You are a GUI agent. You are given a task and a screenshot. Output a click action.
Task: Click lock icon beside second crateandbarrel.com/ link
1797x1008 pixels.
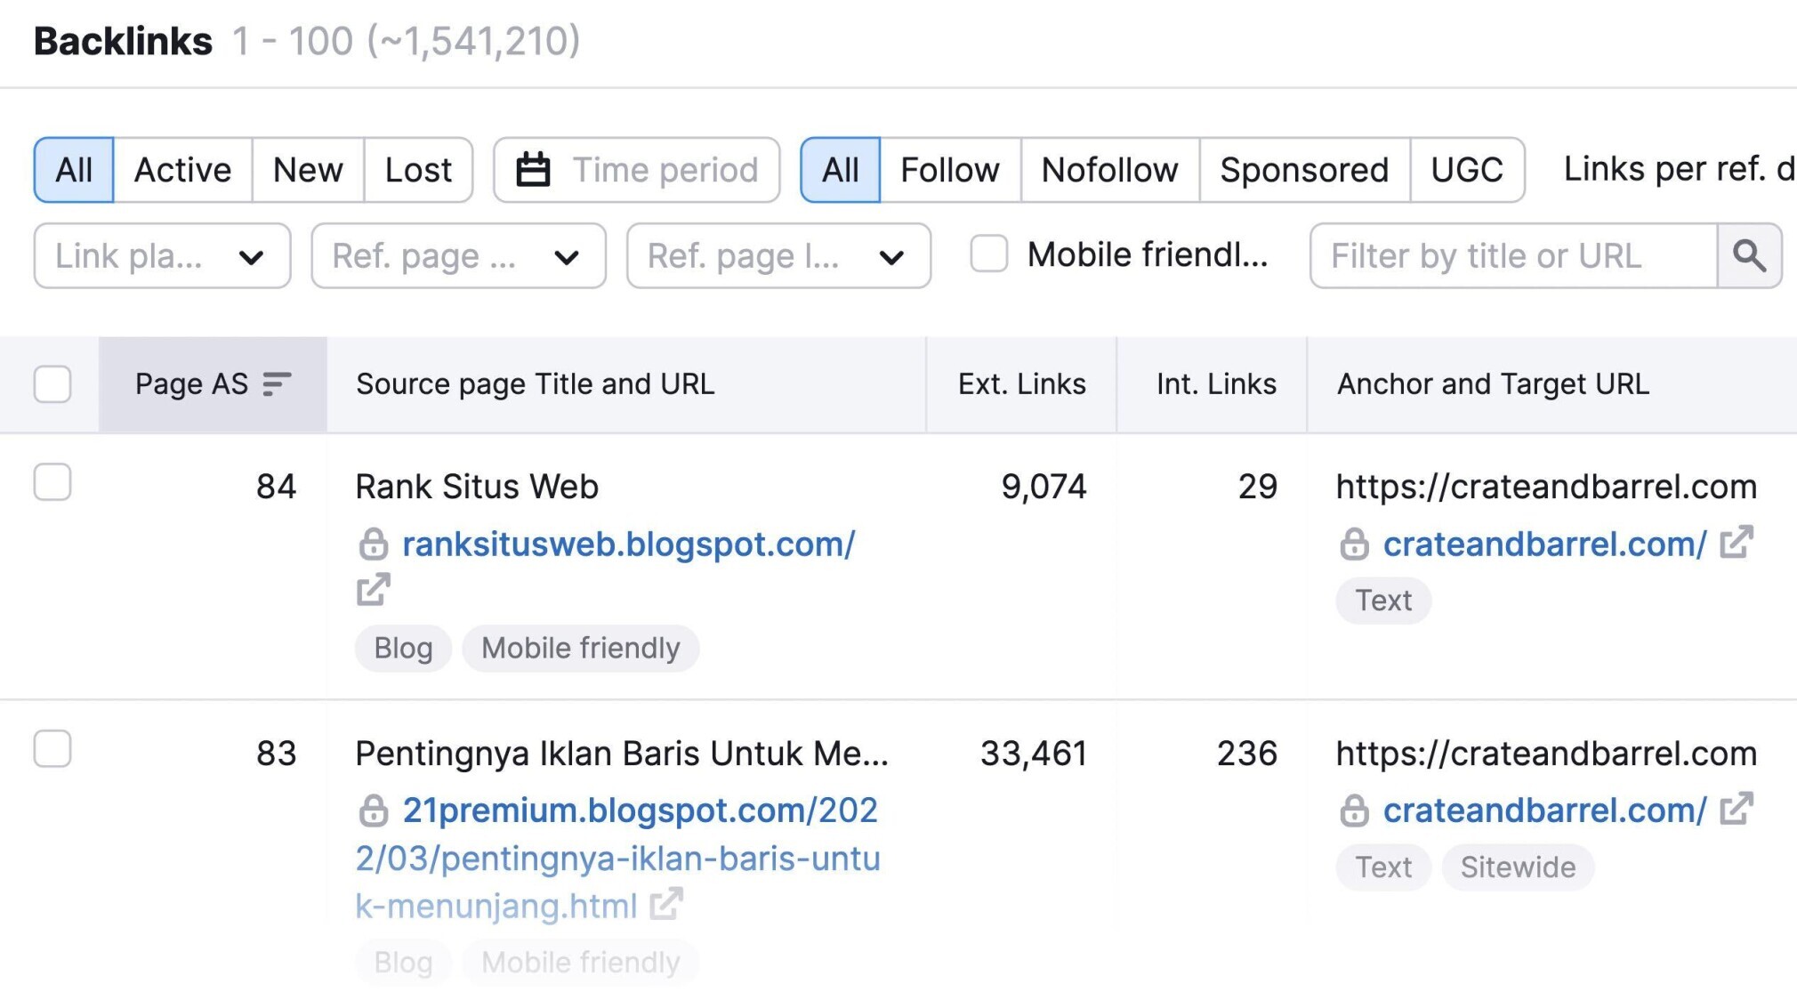[x=1354, y=810]
